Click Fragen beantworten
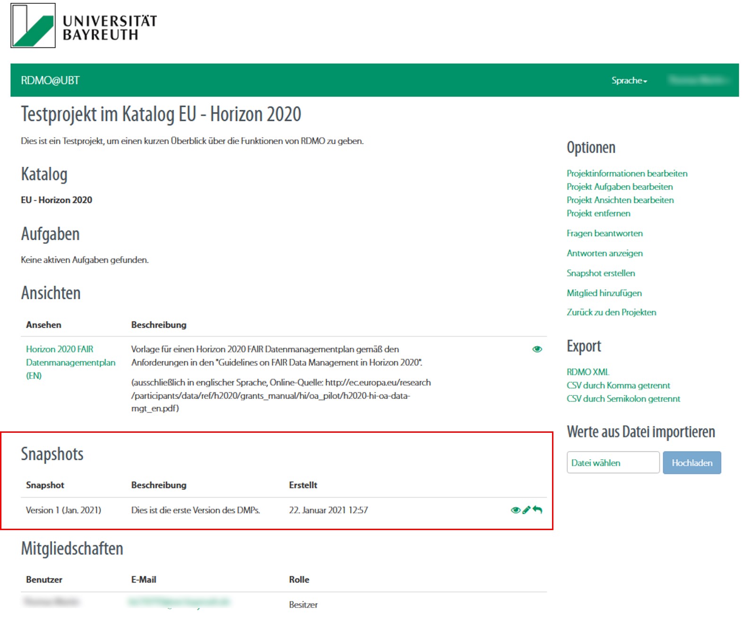 604,233
